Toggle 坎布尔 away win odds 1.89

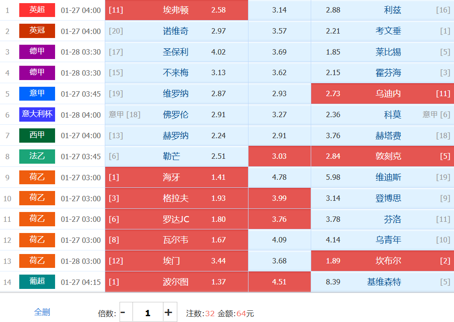tap(382, 261)
